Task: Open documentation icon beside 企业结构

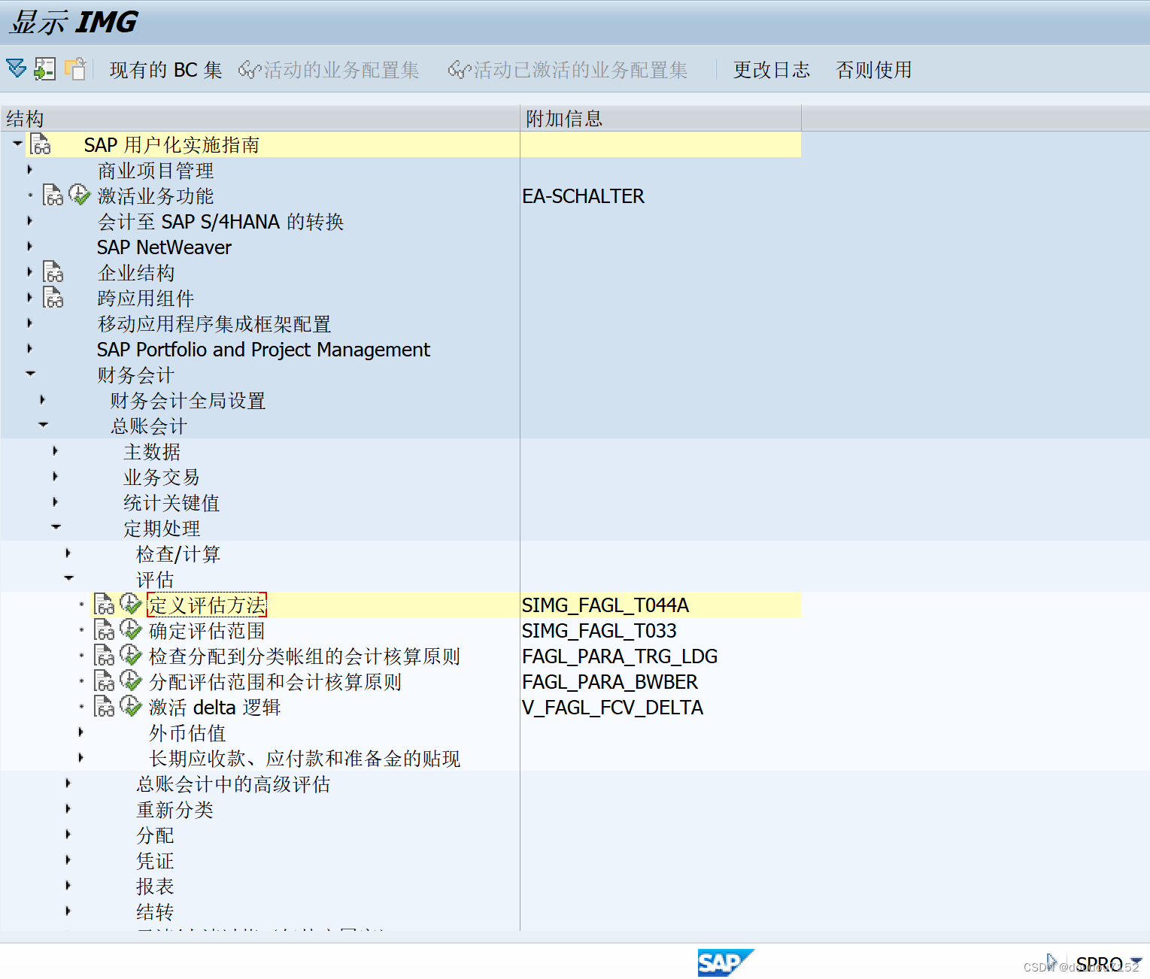Action: 53,272
